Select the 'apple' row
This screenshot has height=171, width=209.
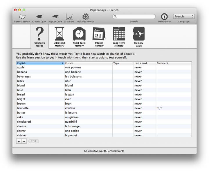point(104,67)
